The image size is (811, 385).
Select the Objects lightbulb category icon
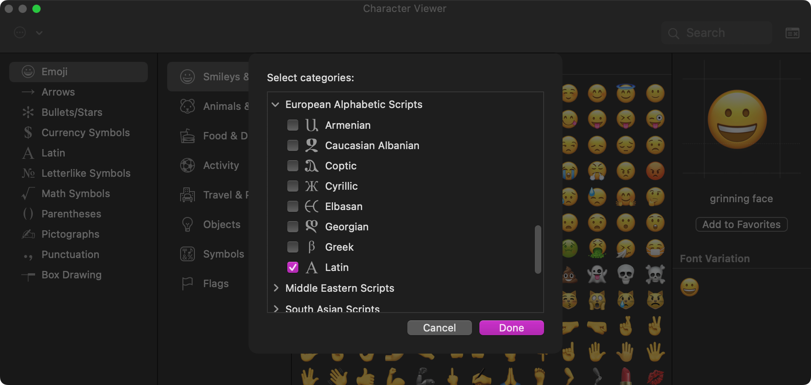point(188,224)
